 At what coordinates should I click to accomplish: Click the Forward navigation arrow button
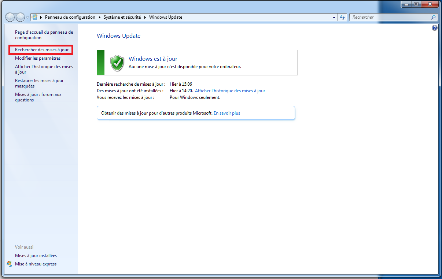point(21,17)
